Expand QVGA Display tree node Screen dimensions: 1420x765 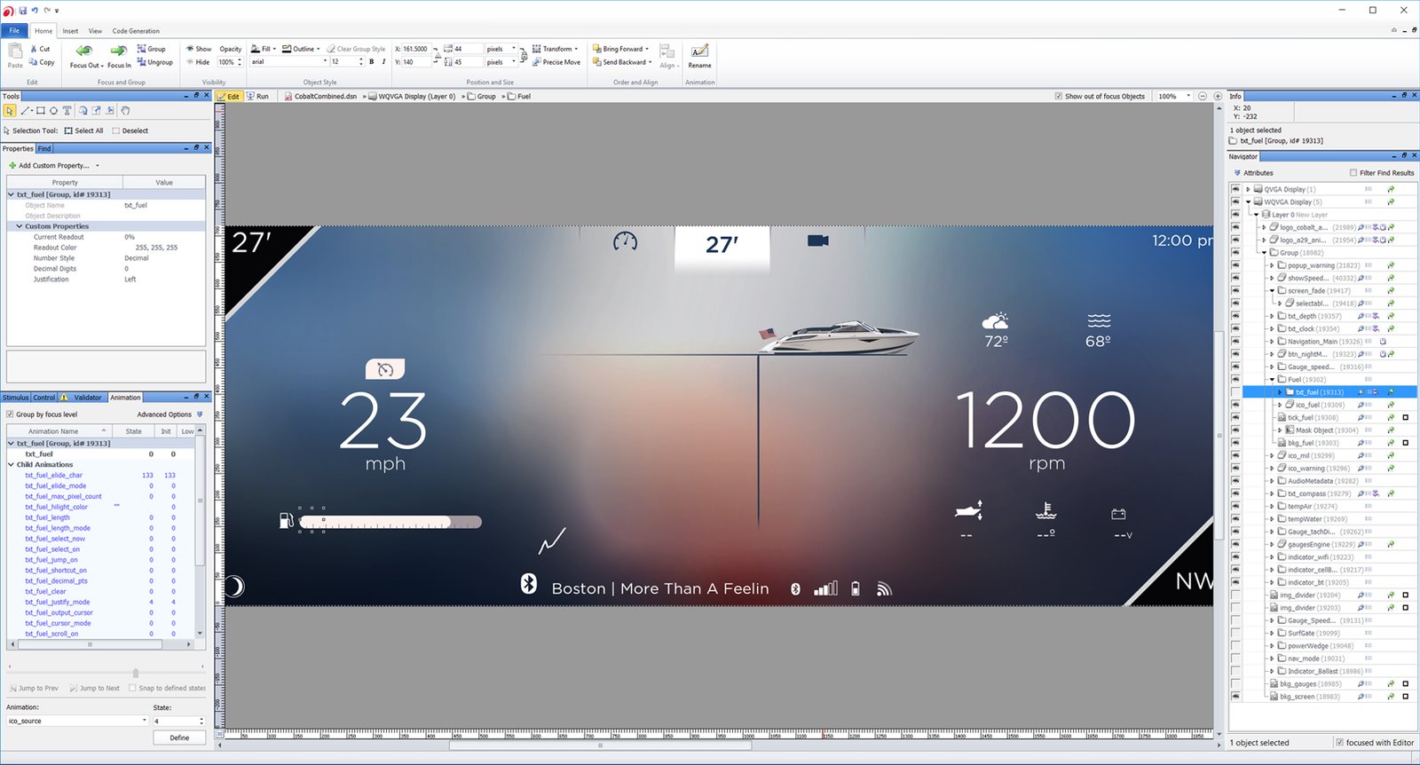1248,189
